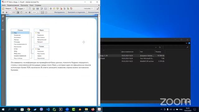This screenshot has width=199, height=112.
Task: Click the cloud upload icon in toolbar
Action: click(34, 9)
